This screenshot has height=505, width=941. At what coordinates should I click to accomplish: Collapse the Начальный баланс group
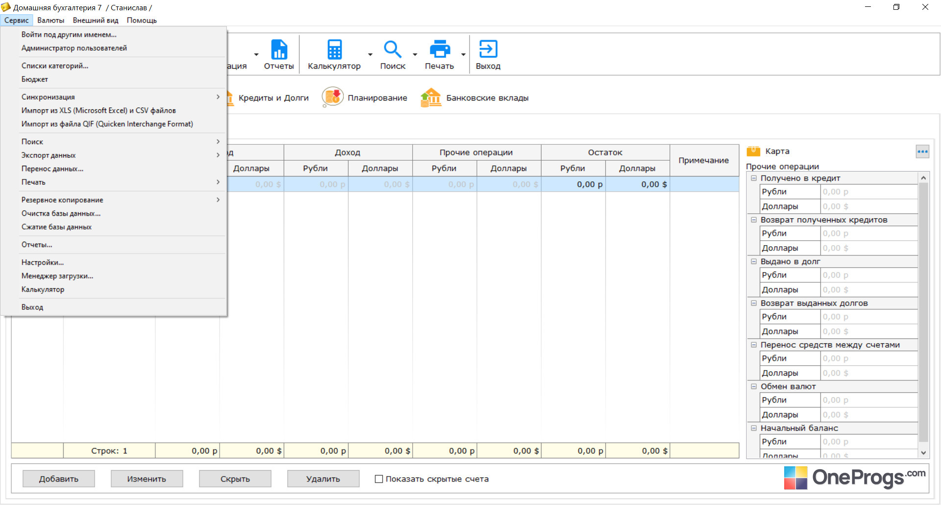[x=754, y=428]
